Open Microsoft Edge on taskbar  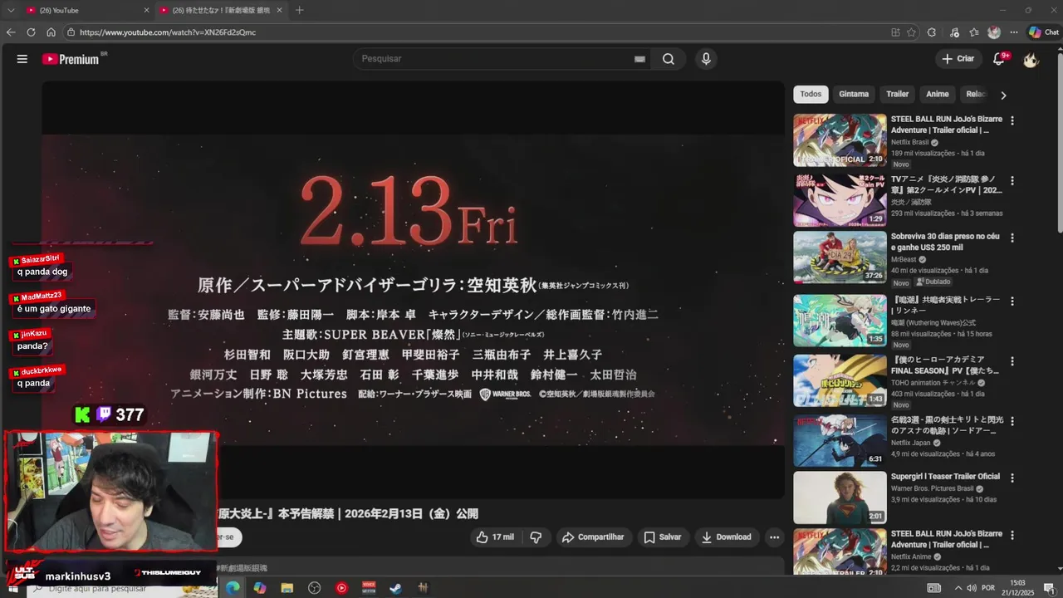coord(233,588)
